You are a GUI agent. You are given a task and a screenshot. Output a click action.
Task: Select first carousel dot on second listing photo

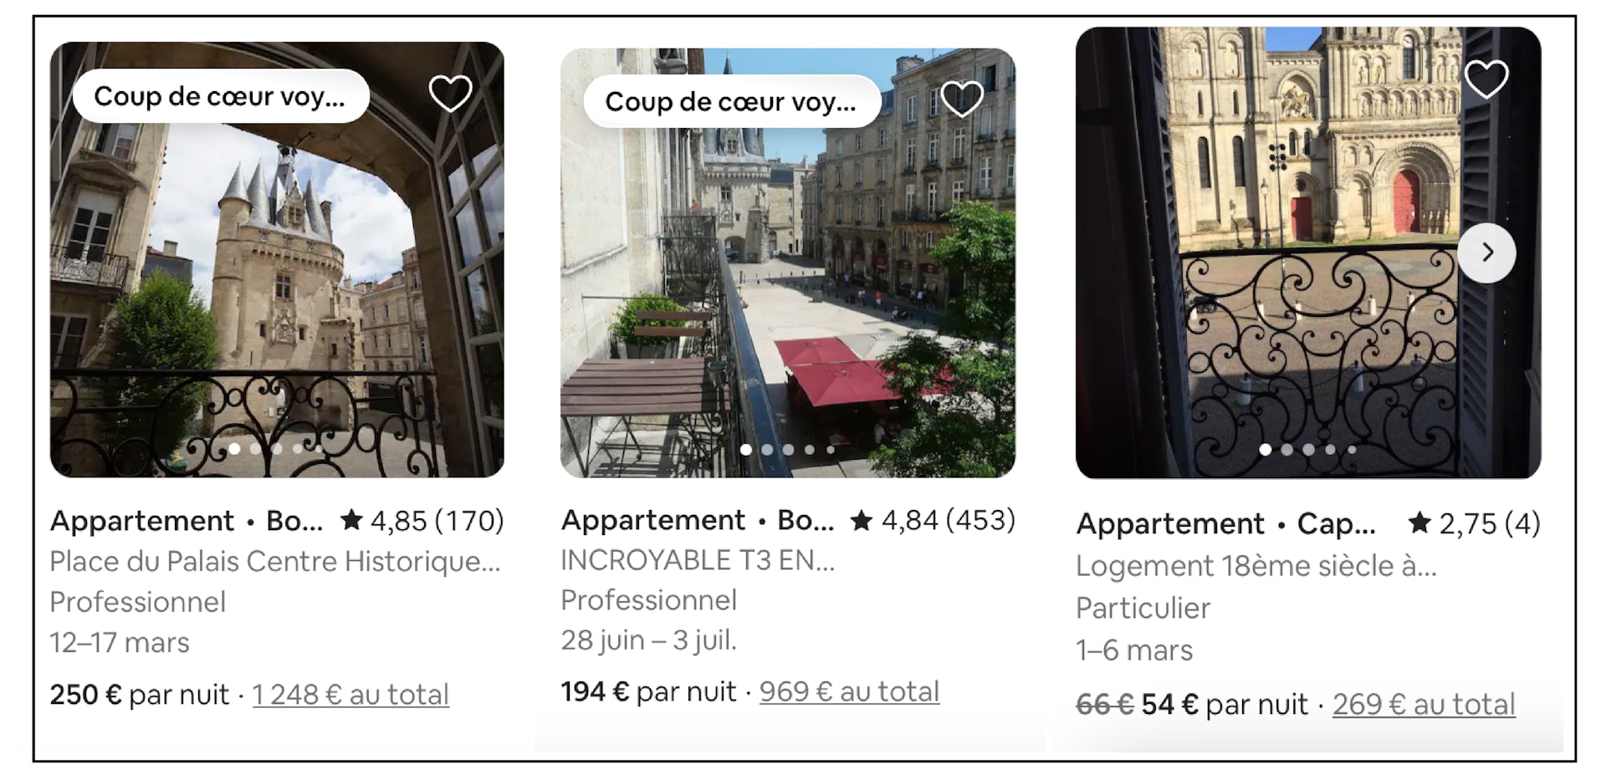pos(746,450)
